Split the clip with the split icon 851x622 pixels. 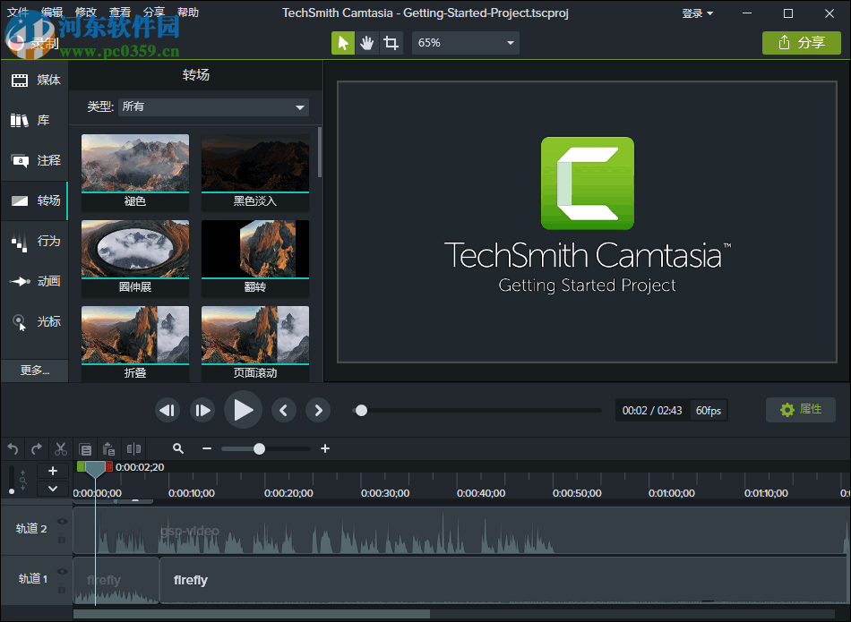coord(134,448)
